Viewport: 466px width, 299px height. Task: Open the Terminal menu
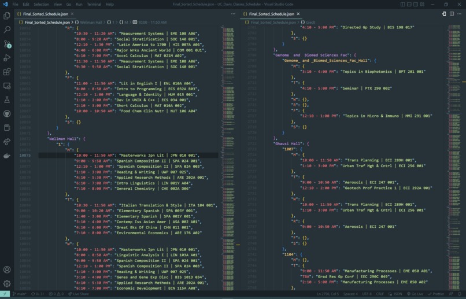pos(94,4)
